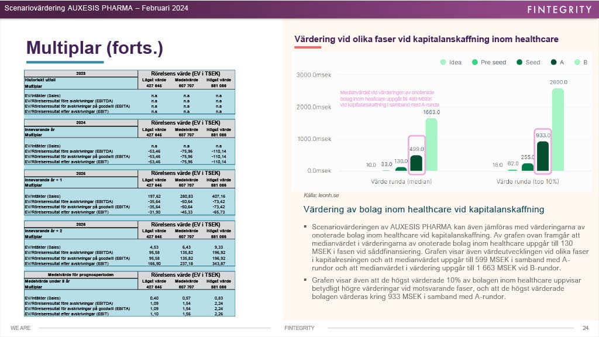599x337 pixels.
Task: Click the value 9,33 in the 2026 table
Action: tap(219, 247)
